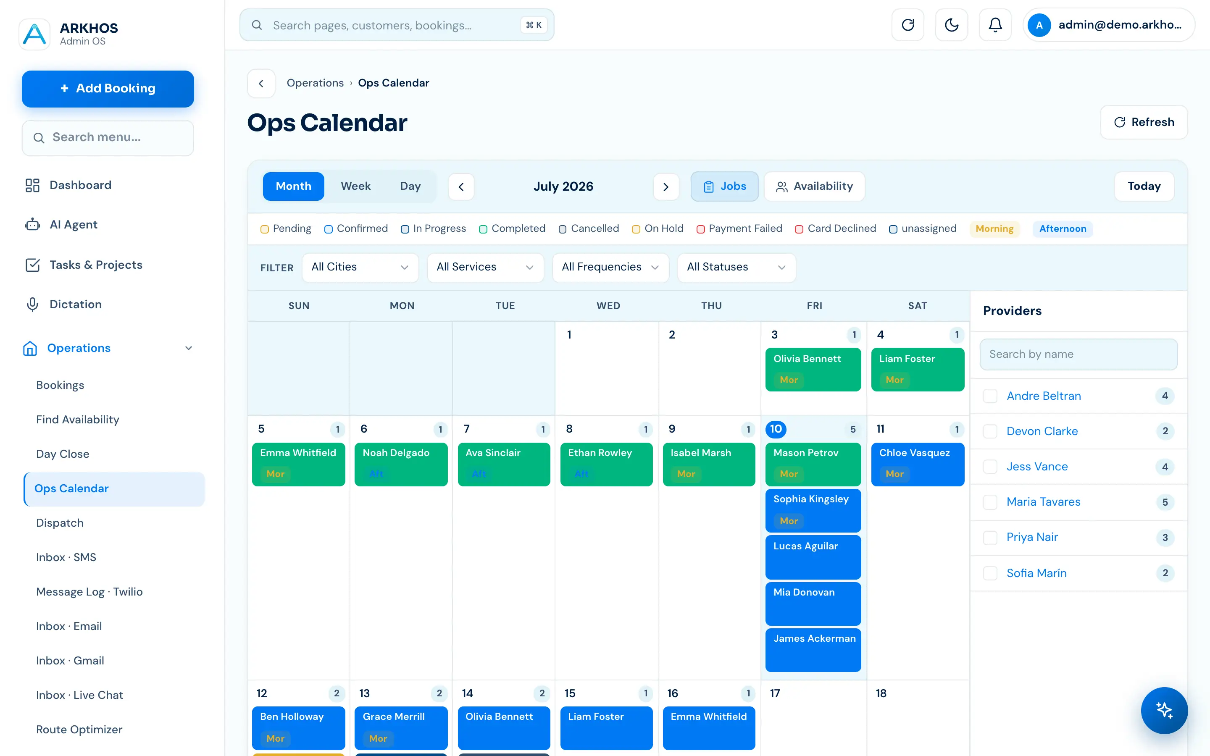Click the Add Booking button
Image resolution: width=1210 pixels, height=756 pixels.
(x=108, y=89)
